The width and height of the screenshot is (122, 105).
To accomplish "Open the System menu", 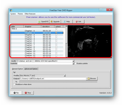I will (x=13, y=14).
